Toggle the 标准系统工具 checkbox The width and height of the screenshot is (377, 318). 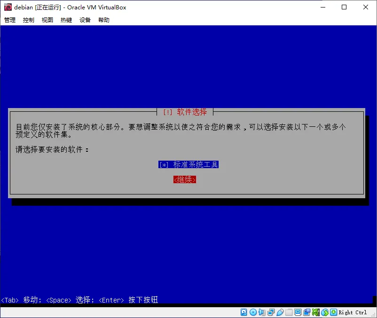(x=188, y=164)
